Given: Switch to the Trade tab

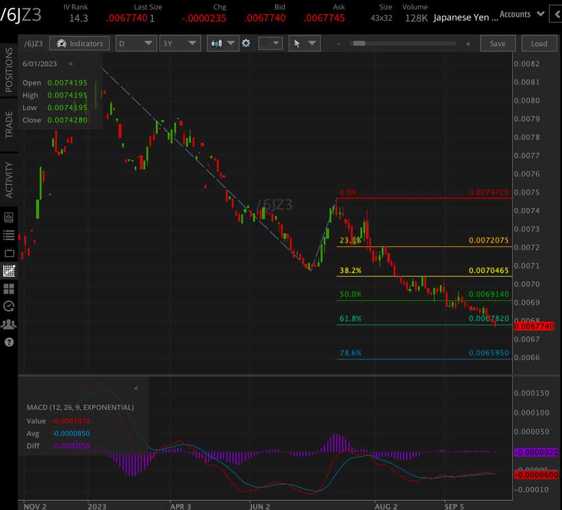Looking at the screenshot, I should (x=9, y=125).
